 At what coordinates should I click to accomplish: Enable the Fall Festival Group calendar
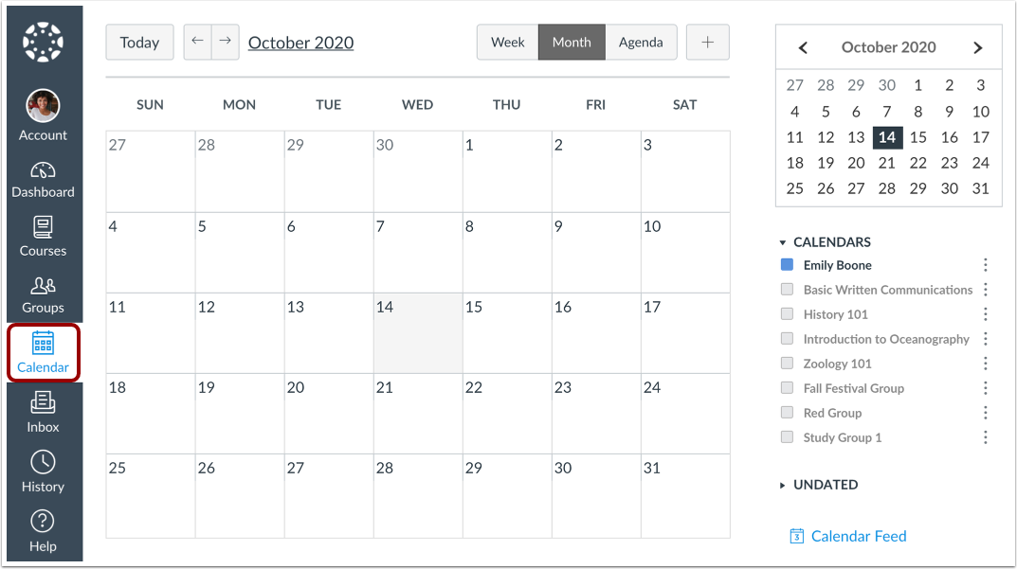[x=787, y=388]
